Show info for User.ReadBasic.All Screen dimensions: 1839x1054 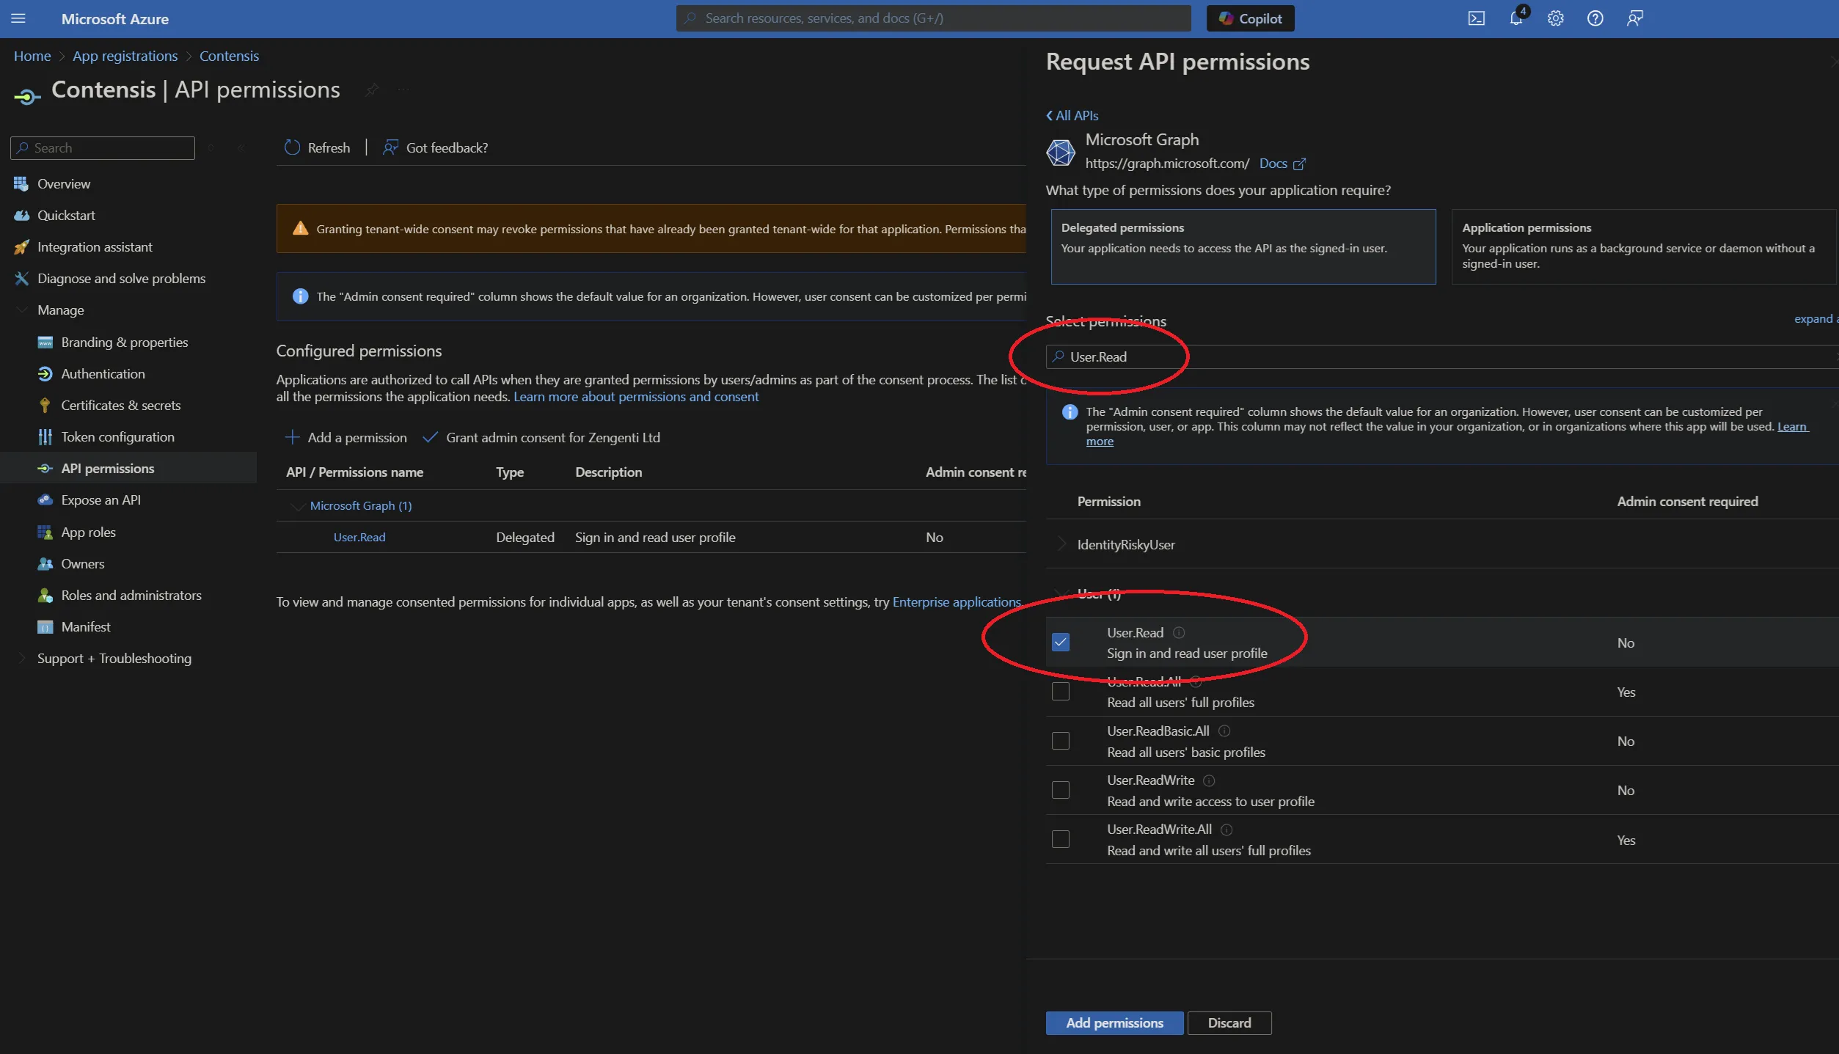point(1224,731)
